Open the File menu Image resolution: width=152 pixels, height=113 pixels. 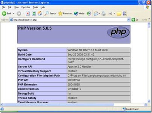click(x=3, y=7)
